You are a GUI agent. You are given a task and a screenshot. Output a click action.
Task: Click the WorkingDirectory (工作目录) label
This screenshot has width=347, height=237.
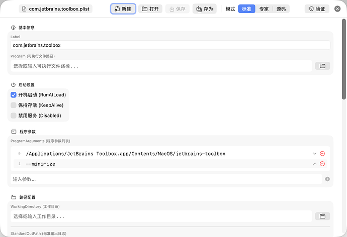(x=35, y=206)
